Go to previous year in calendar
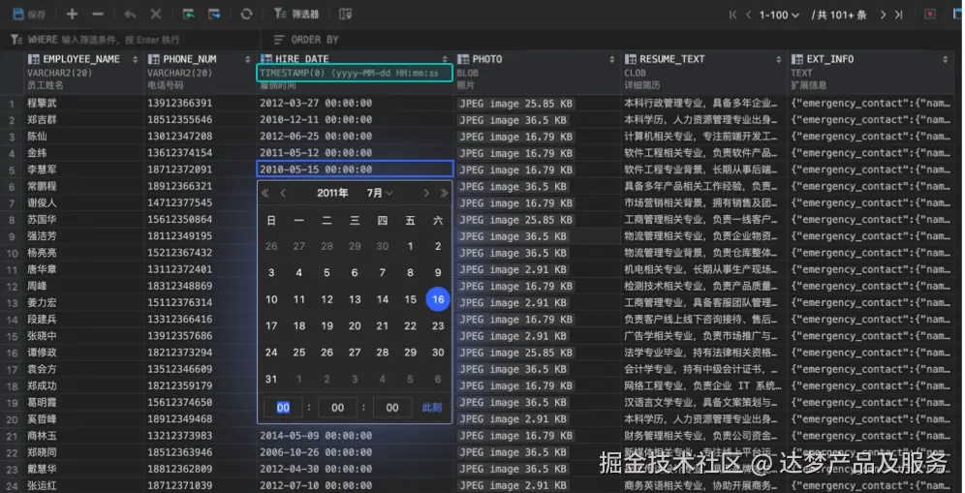Image resolution: width=965 pixels, height=493 pixels. point(265,194)
